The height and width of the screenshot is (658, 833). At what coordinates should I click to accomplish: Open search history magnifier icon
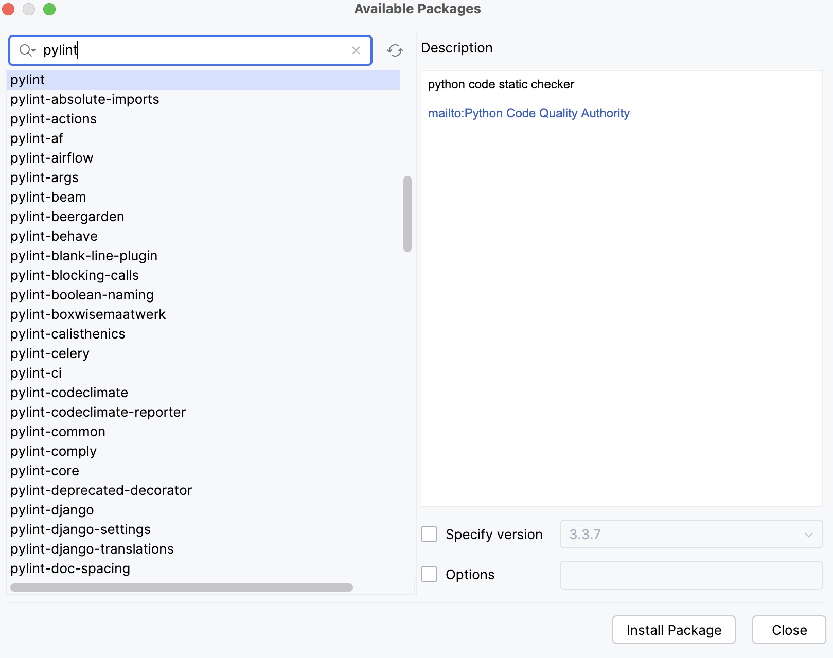(26, 50)
